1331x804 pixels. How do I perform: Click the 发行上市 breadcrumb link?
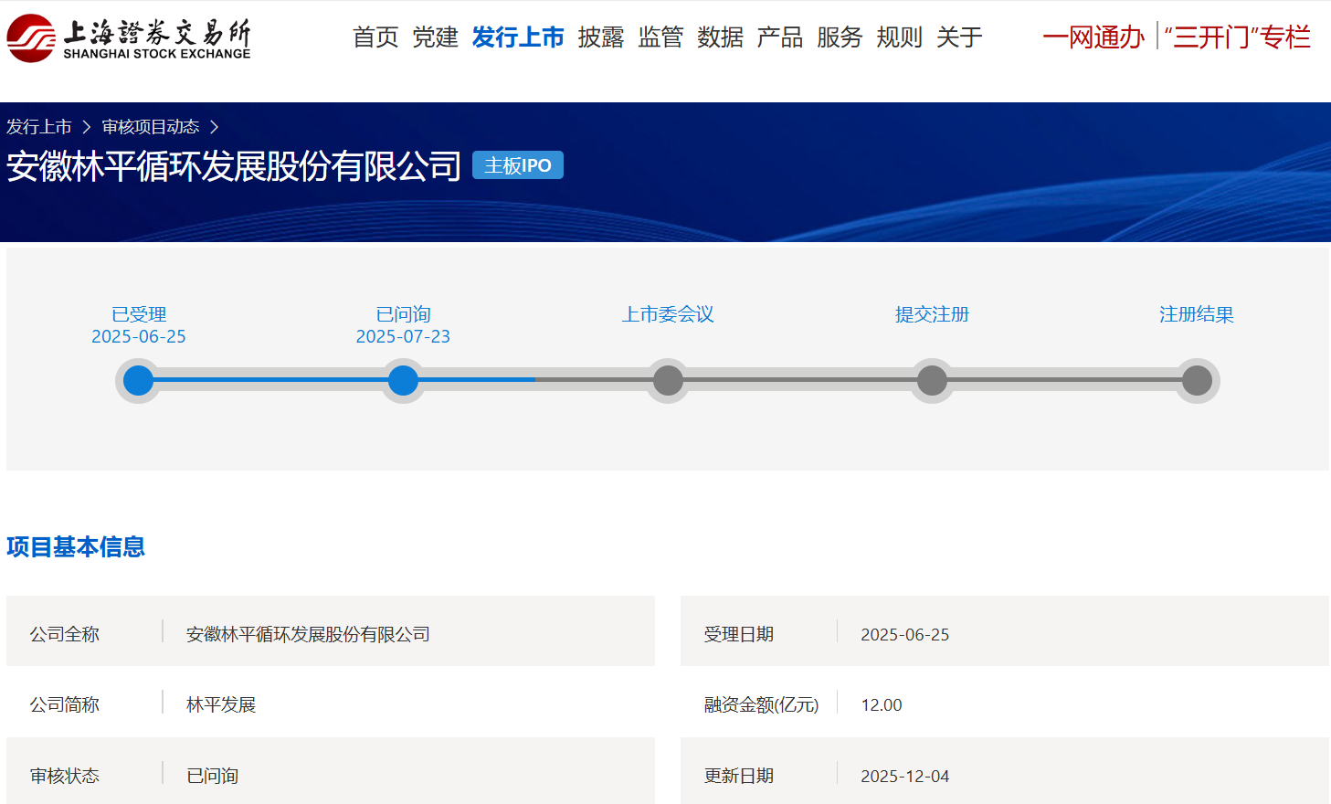39,127
